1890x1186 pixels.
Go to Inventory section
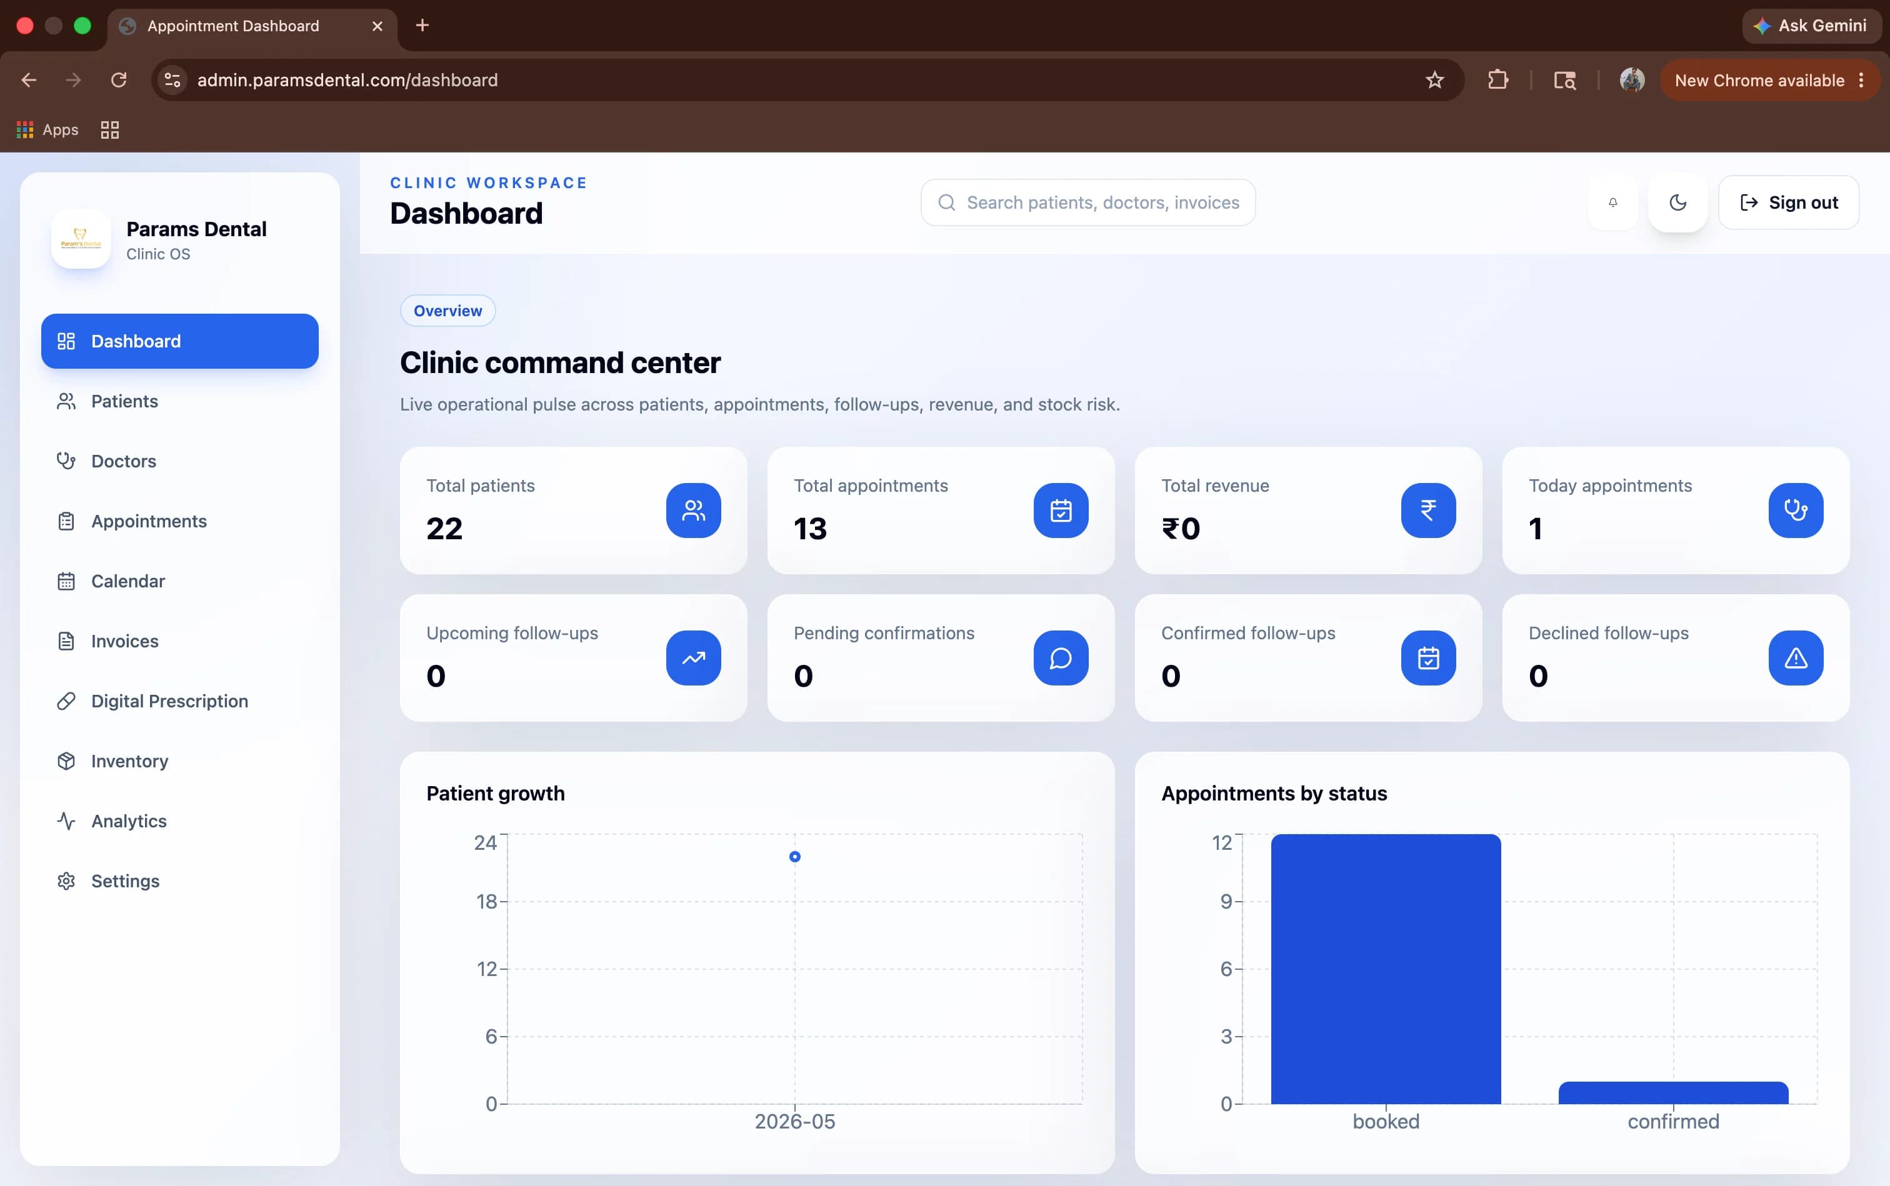click(179, 761)
